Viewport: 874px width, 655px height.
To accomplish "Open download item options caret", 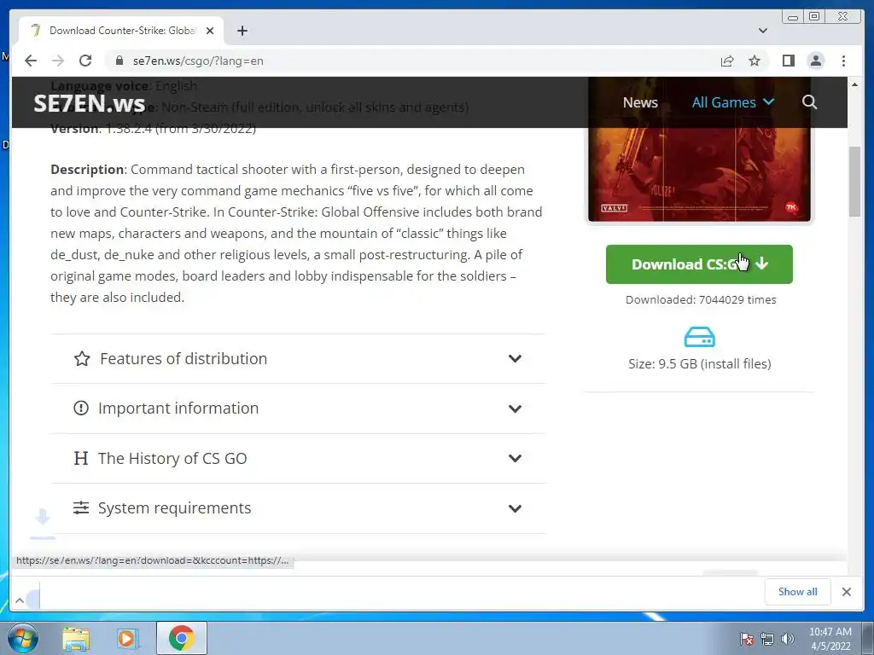I will (20, 600).
